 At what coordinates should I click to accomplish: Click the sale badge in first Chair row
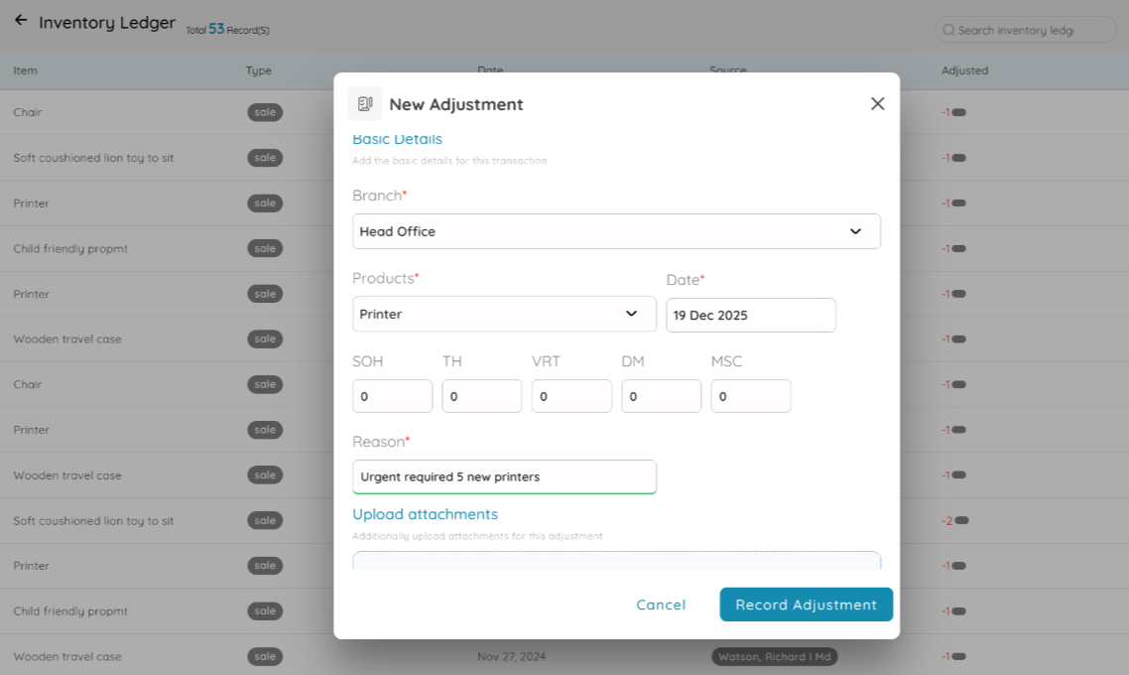click(x=265, y=112)
